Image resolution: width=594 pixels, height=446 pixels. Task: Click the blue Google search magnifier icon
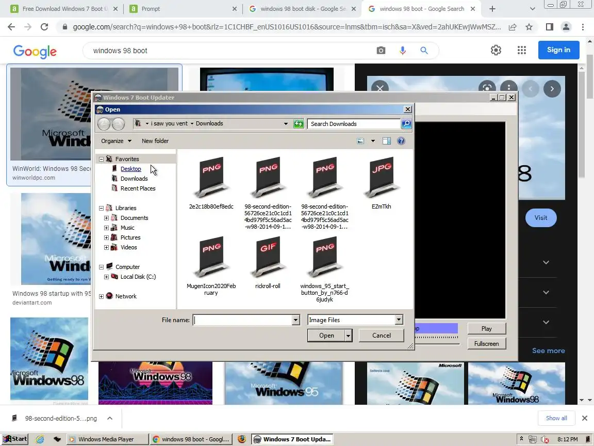(x=424, y=51)
